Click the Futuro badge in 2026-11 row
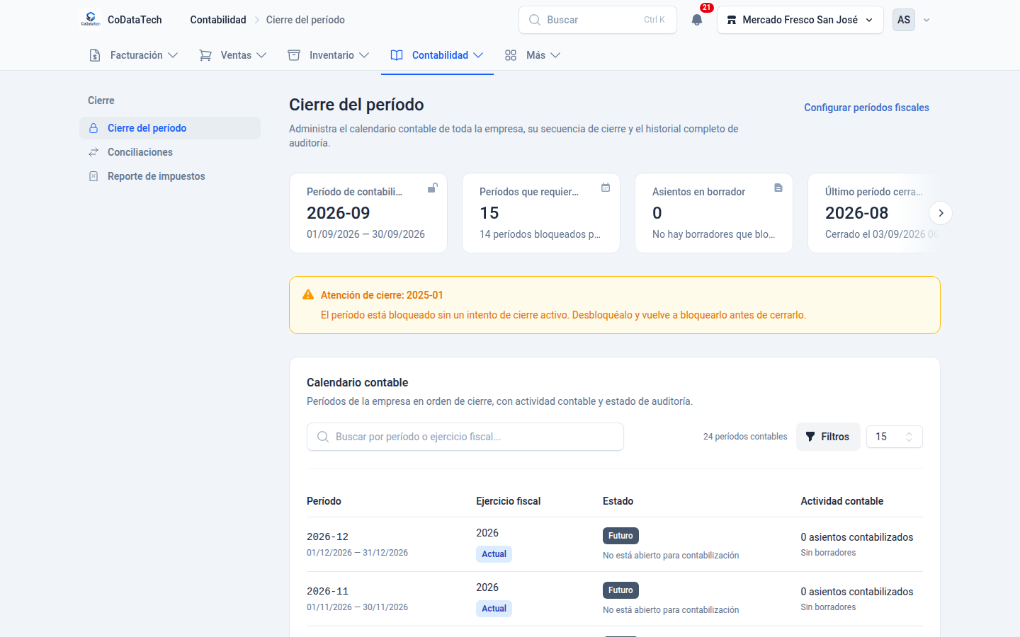This screenshot has height=637, width=1020. (x=620, y=590)
